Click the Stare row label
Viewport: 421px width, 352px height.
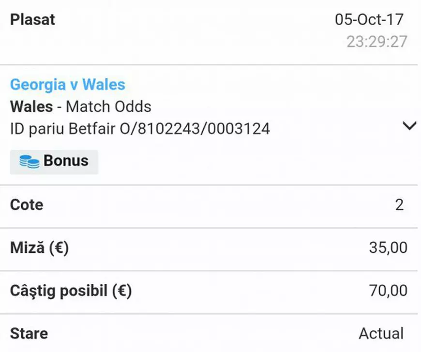29,334
